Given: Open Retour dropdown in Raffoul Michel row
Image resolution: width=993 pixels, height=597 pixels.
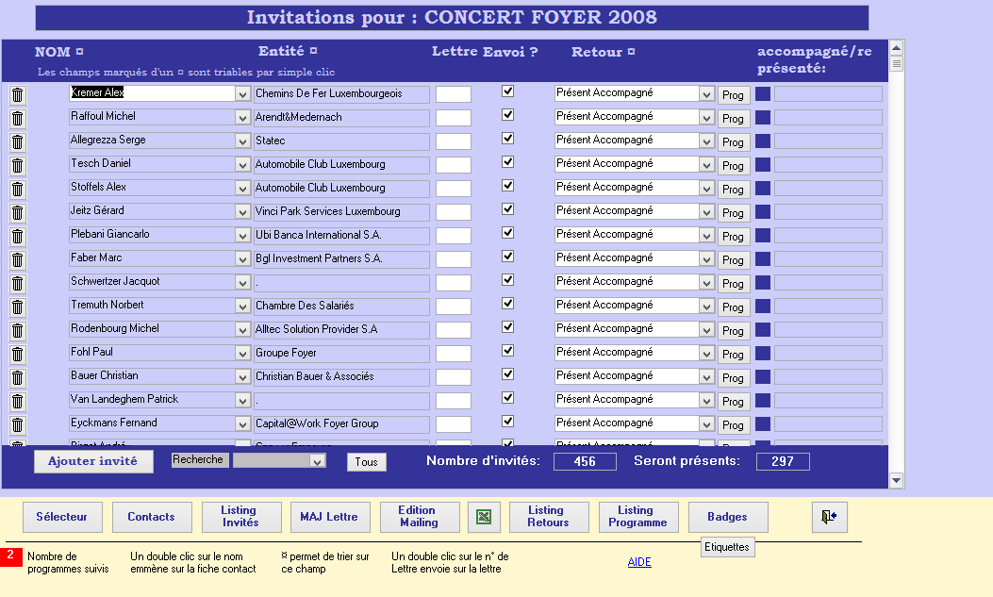Looking at the screenshot, I should coord(706,118).
